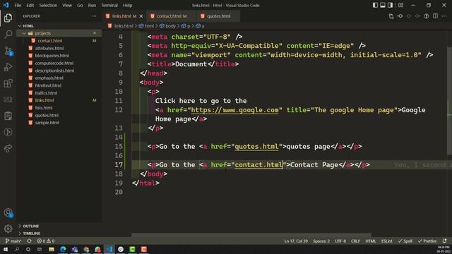Click the Open Changes icon in editor toolbar

tap(391, 16)
